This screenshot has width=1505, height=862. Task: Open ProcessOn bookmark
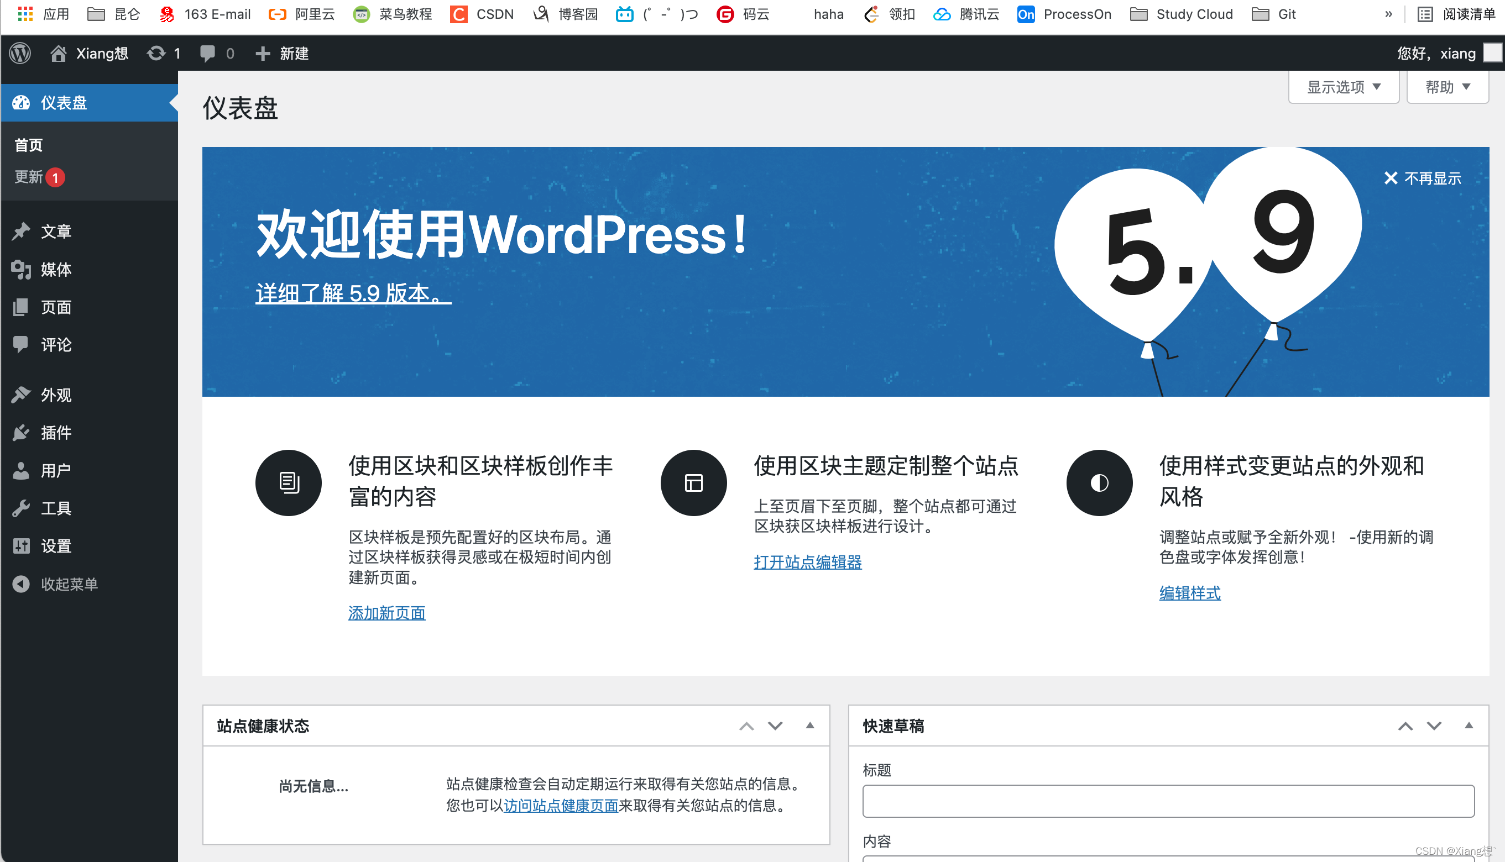(x=1064, y=14)
